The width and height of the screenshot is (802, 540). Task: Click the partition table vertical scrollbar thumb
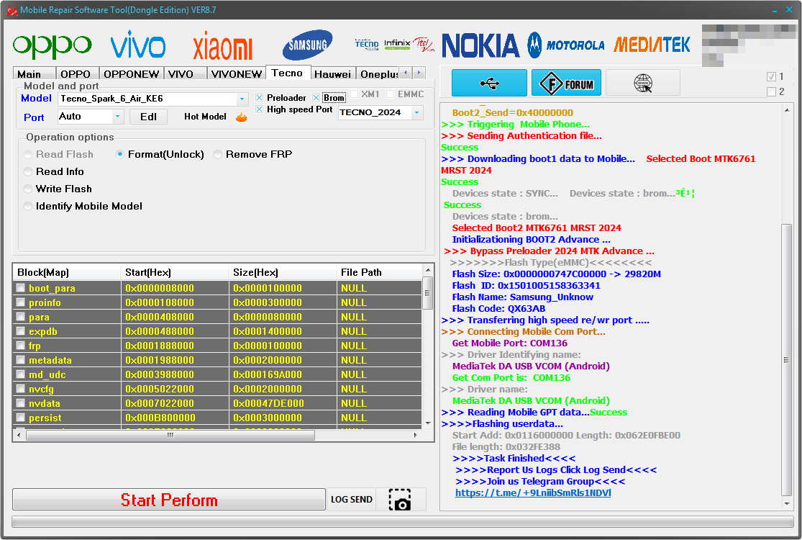point(428,293)
